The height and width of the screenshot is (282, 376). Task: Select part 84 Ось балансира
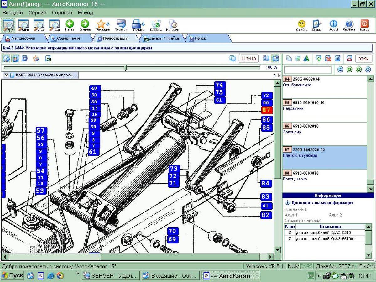tap(325, 87)
